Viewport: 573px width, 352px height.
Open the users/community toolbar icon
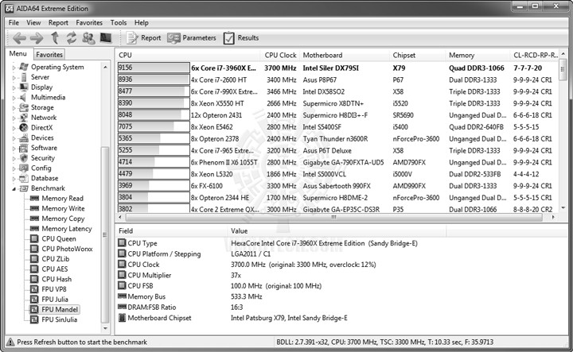[x=88, y=37]
